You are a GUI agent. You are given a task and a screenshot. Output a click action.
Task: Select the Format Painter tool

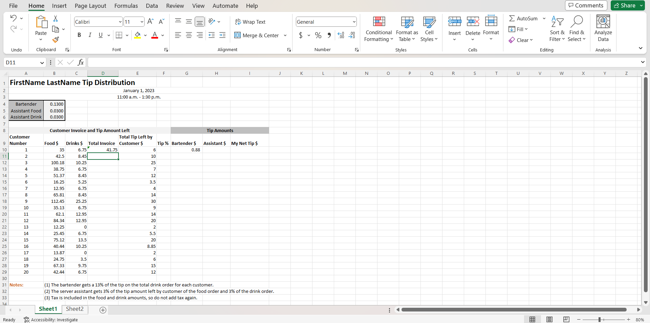pyautogui.click(x=56, y=40)
